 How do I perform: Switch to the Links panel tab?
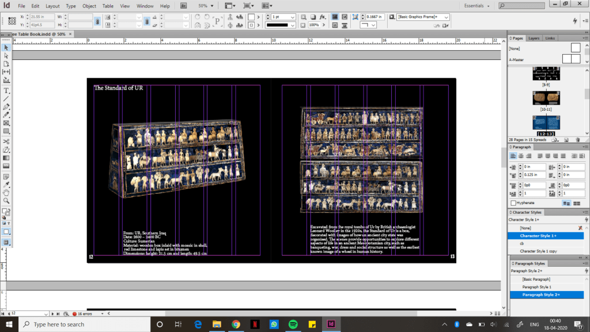550,38
